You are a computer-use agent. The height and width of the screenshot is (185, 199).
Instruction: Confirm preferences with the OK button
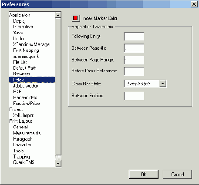[144, 174]
